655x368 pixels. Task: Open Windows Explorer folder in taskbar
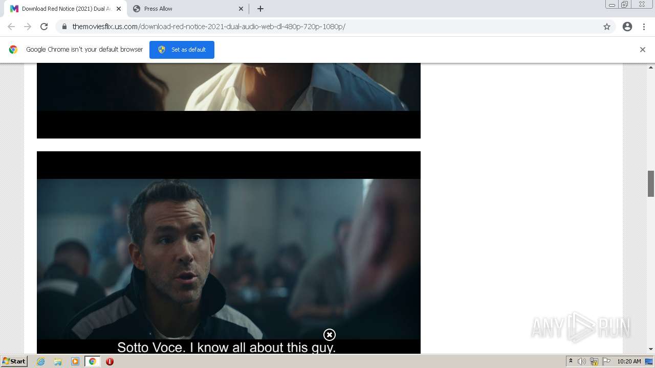[58, 361]
